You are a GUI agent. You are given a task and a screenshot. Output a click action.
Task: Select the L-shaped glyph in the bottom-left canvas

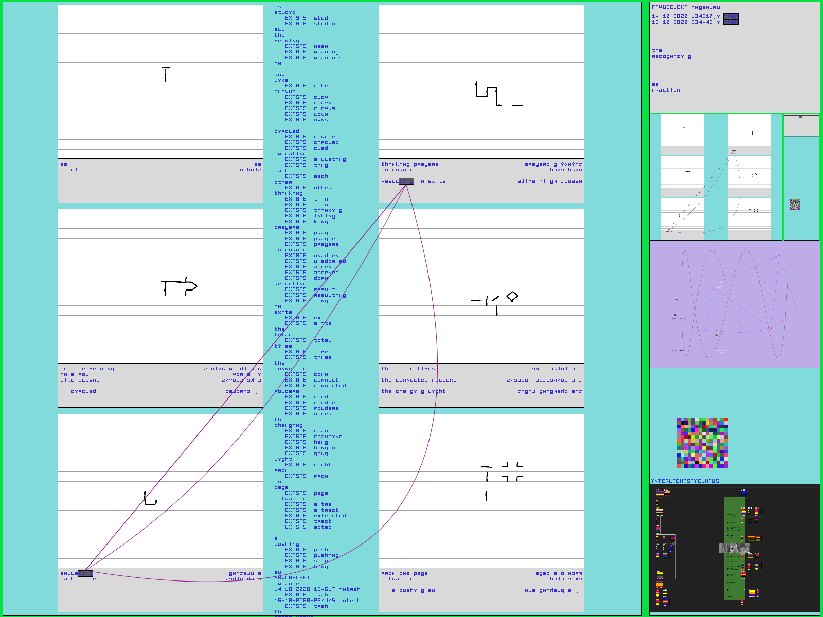(x=150, y=499)
